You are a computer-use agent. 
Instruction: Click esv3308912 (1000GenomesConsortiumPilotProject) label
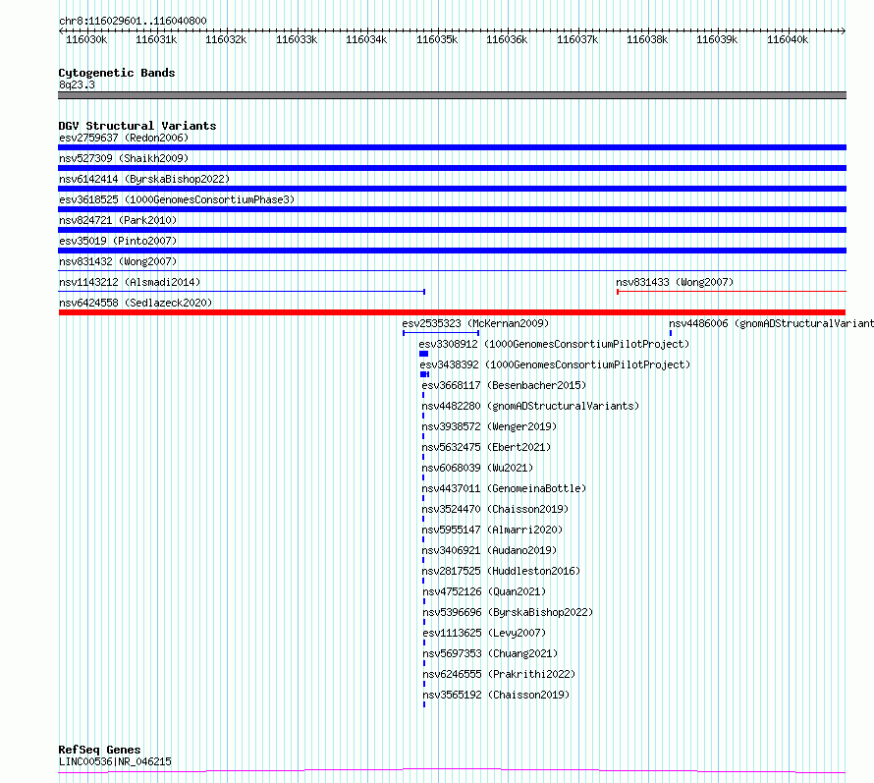[554, 344]
